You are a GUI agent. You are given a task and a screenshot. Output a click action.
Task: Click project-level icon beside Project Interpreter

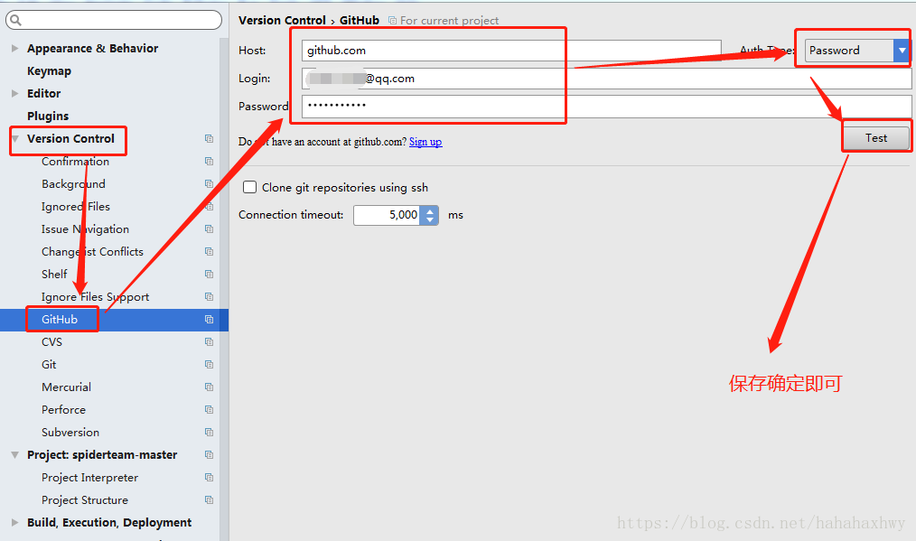(209, 477)
